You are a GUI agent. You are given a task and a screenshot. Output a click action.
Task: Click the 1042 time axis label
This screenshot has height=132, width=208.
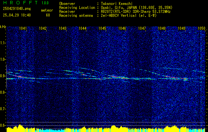pos(43,28)
